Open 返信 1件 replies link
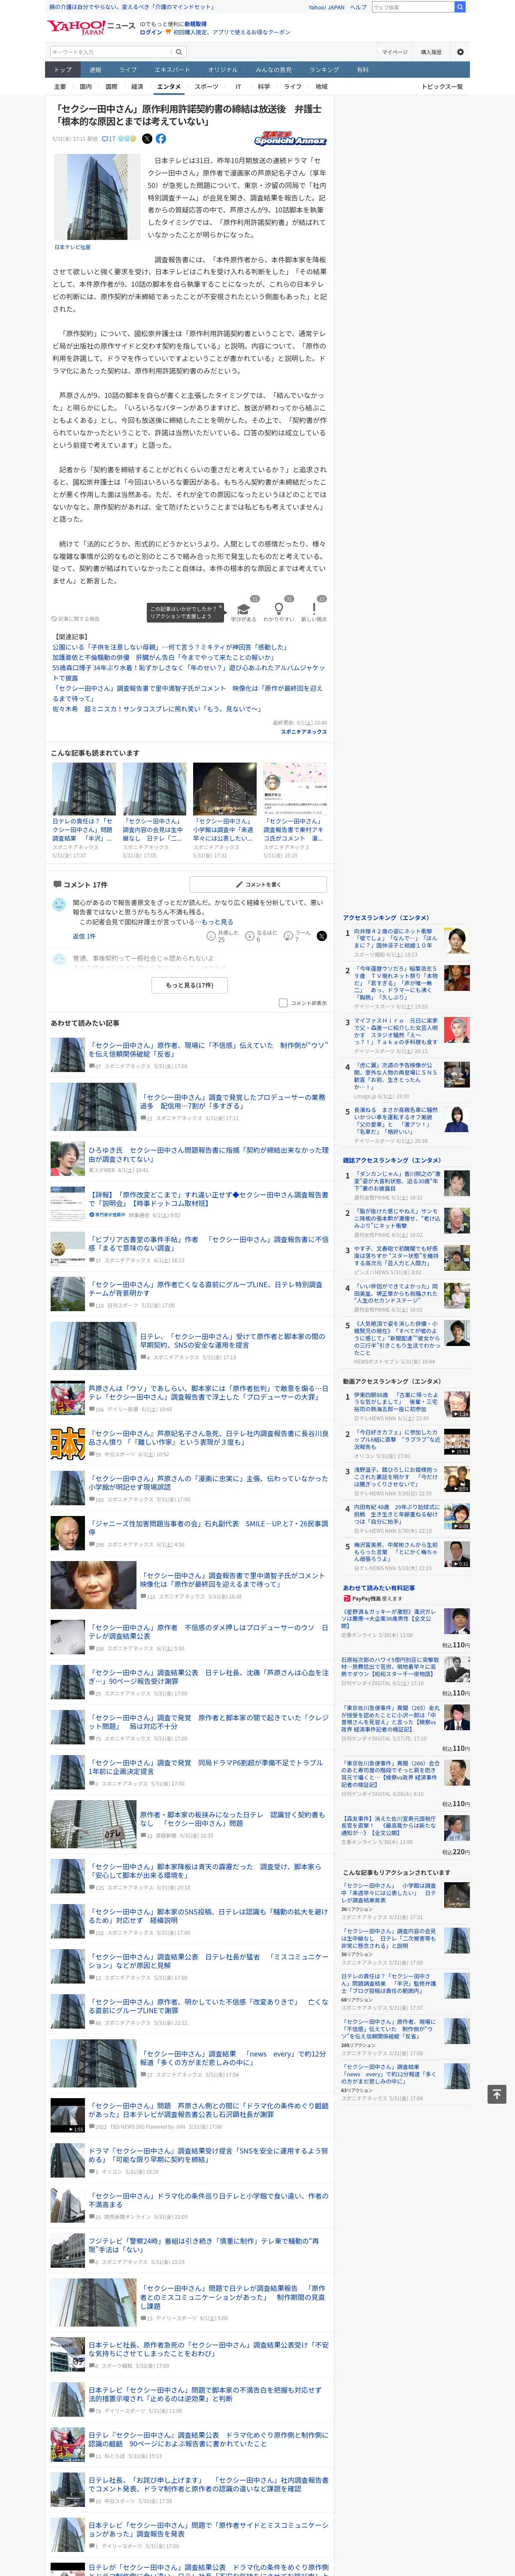This screenshot has height=2576, width=515. (x=84, y=936)
